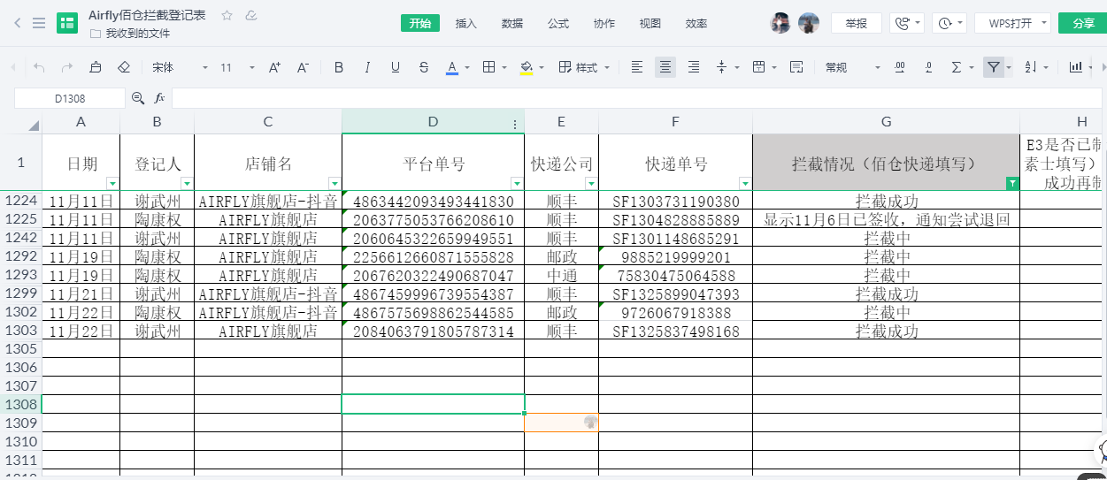Open the font size 11 dropdown
Viewport: 1107px width, 480px height.
click(237, 67)
